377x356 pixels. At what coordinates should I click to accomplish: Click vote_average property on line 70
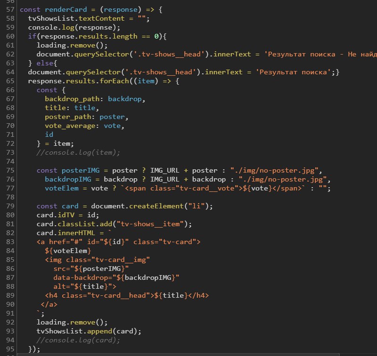point(70,126)
